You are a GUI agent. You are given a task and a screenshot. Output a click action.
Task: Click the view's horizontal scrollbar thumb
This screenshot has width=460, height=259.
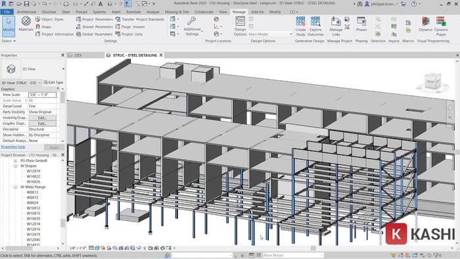click(x=313, y=248)
